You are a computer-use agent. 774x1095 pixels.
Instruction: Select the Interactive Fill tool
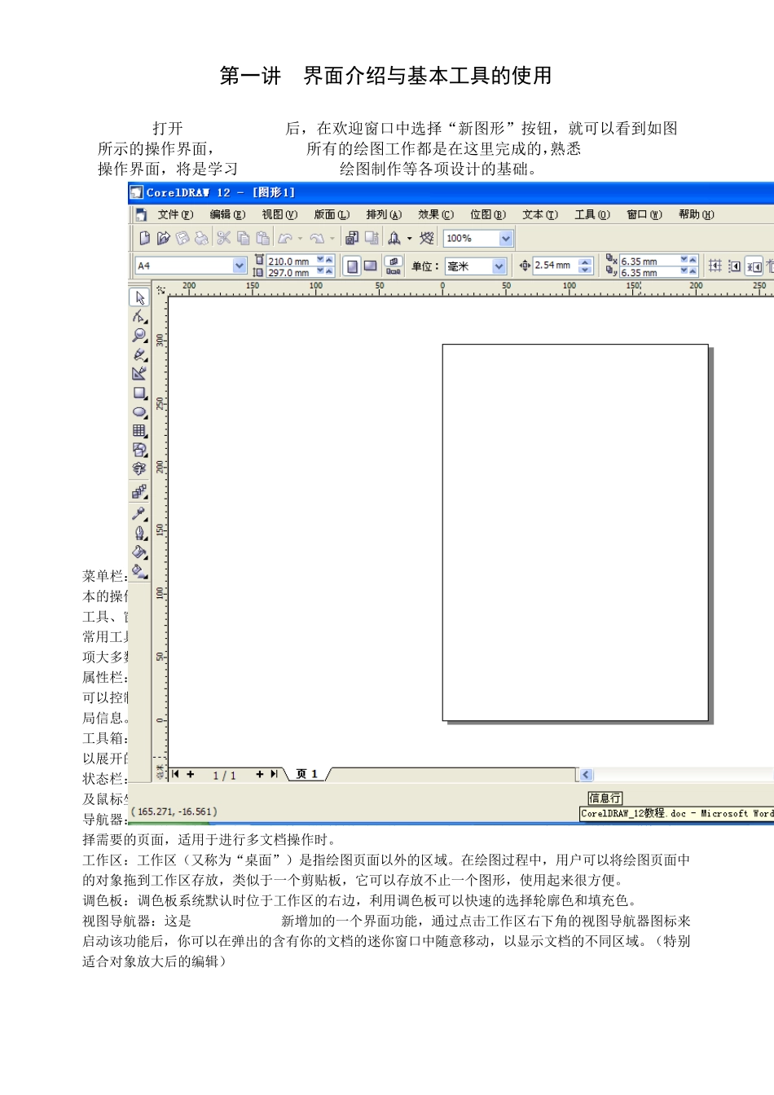[139, 571]
